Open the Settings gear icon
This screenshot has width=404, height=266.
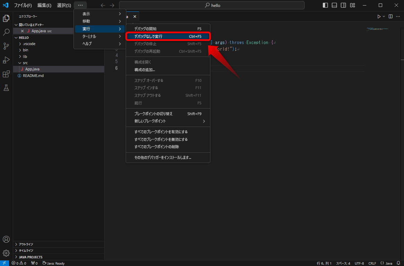click(x=6, y=253)
